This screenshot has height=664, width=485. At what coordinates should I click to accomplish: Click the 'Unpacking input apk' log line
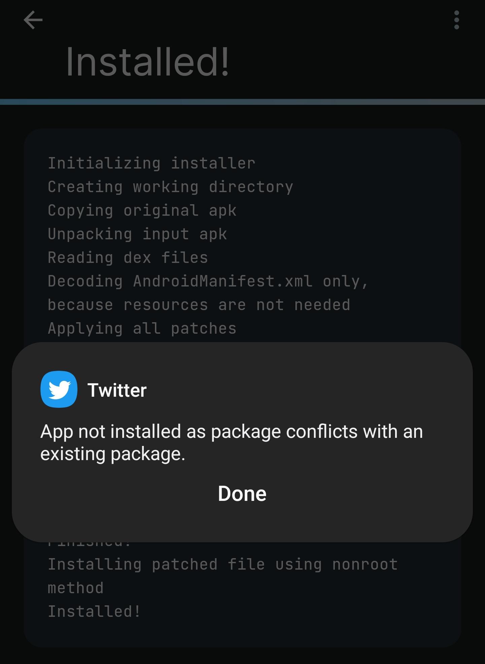(x=137, y=234)
